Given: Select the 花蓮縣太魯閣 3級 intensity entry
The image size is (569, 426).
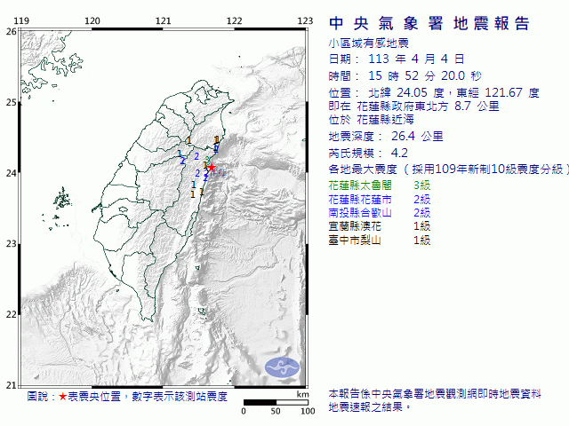Looking at the screenshot, I should pyautogui.click(x=380, y=185).
